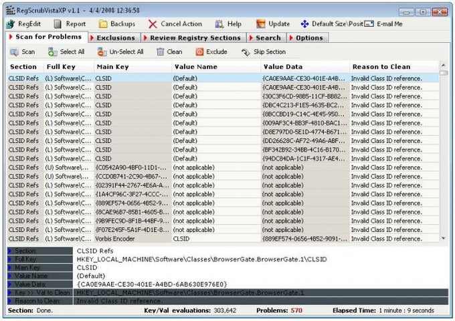
Task: Click the red Cancel Action icon
Action: click(x=153, y=24)
